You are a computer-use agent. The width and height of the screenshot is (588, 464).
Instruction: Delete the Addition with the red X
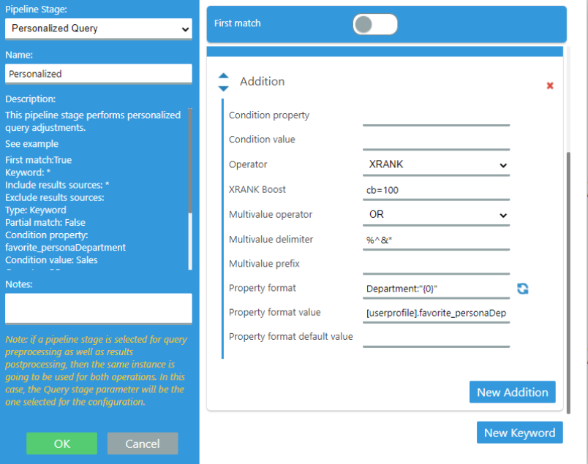(x=550, y=85)
